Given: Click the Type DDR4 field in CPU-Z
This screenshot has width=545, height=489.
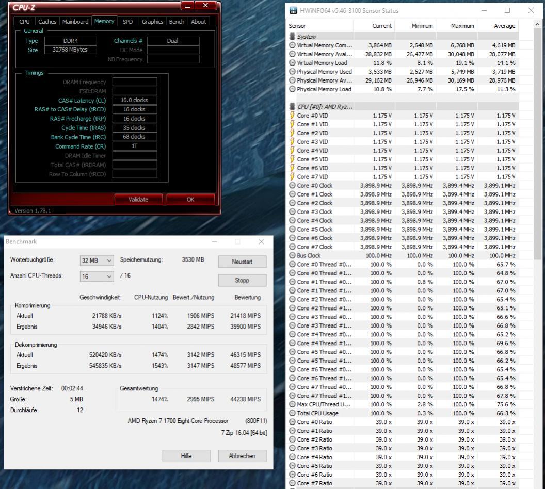Looking at the screenshot, I should [70, 41].
